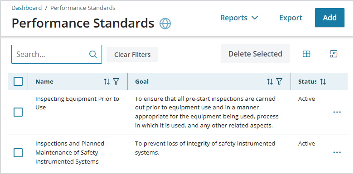Sort the Name column
The image size is (354, 174).
coord(107,81)
